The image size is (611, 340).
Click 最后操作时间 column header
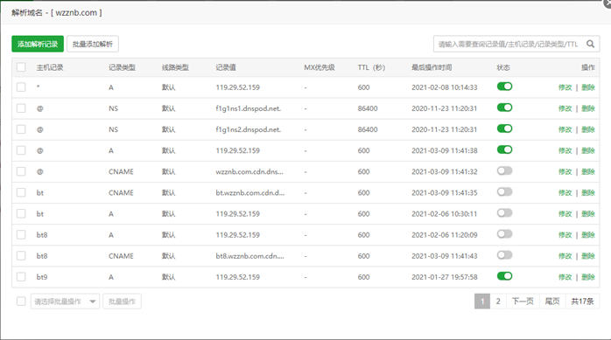(x=432, y=67)
